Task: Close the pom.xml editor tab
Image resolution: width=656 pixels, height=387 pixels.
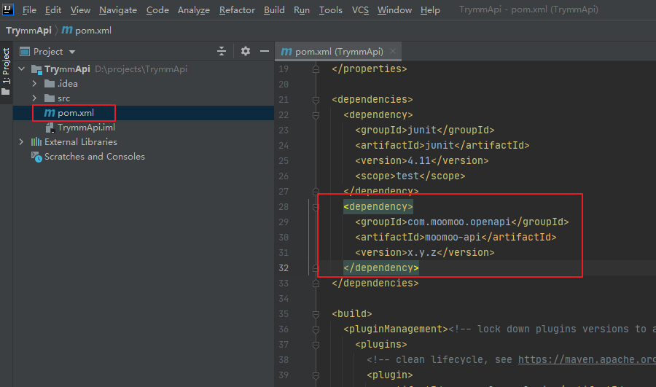Action: click(x=393, y=52)
